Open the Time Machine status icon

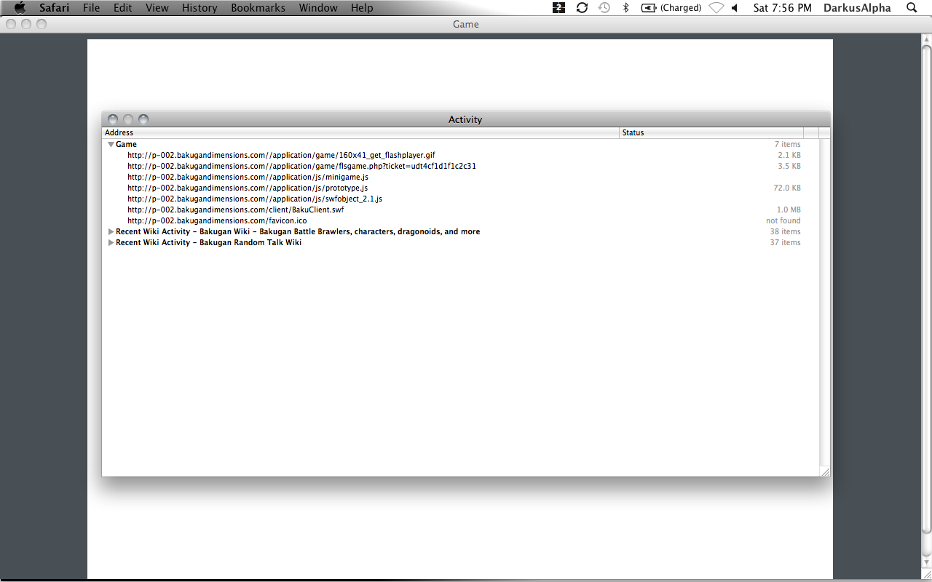(x=604, y=8)
